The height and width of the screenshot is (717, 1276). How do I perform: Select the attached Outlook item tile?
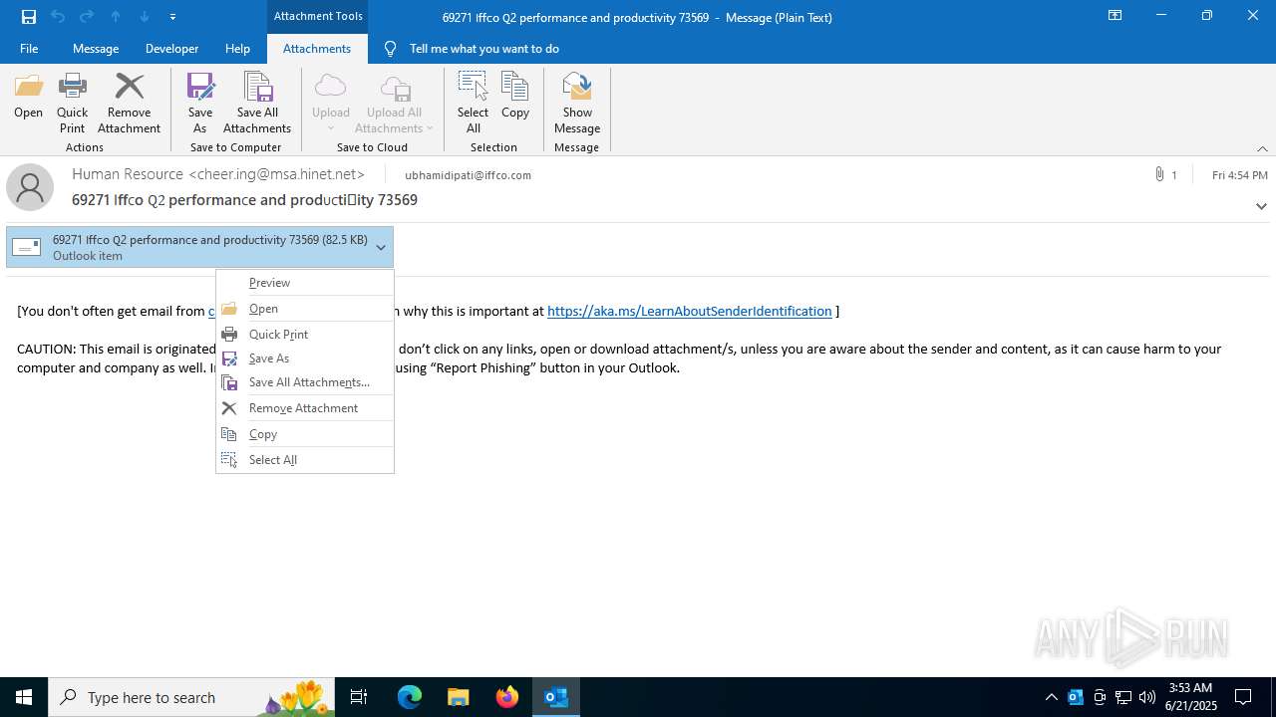point(199,247)
